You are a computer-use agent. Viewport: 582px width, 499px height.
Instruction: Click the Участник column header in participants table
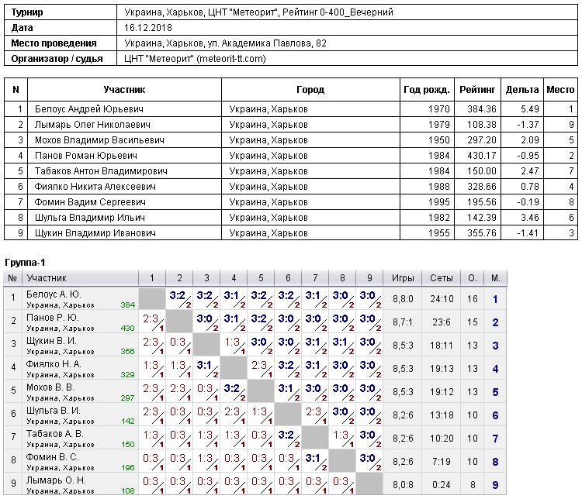point(124,90)
